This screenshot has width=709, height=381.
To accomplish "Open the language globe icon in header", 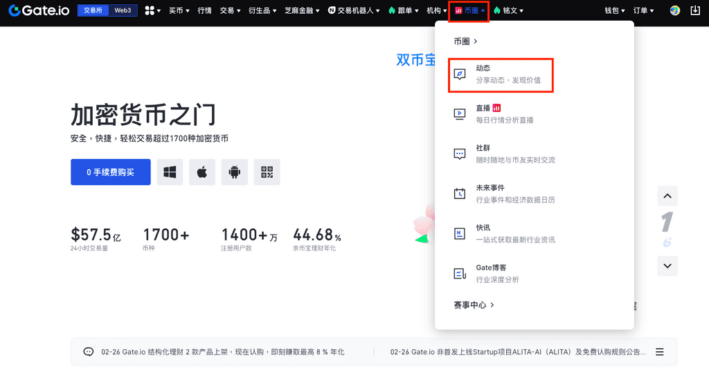I will 675,10.
